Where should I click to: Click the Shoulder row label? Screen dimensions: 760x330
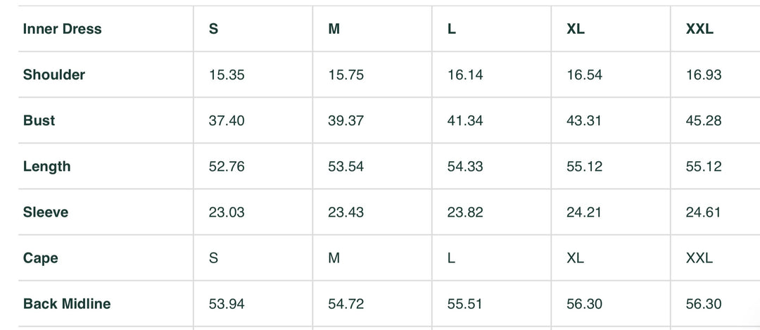tap(54, 75)
